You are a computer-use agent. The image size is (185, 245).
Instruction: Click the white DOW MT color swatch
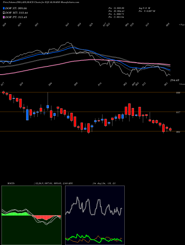pyautogui.click(x=4, y=13)
